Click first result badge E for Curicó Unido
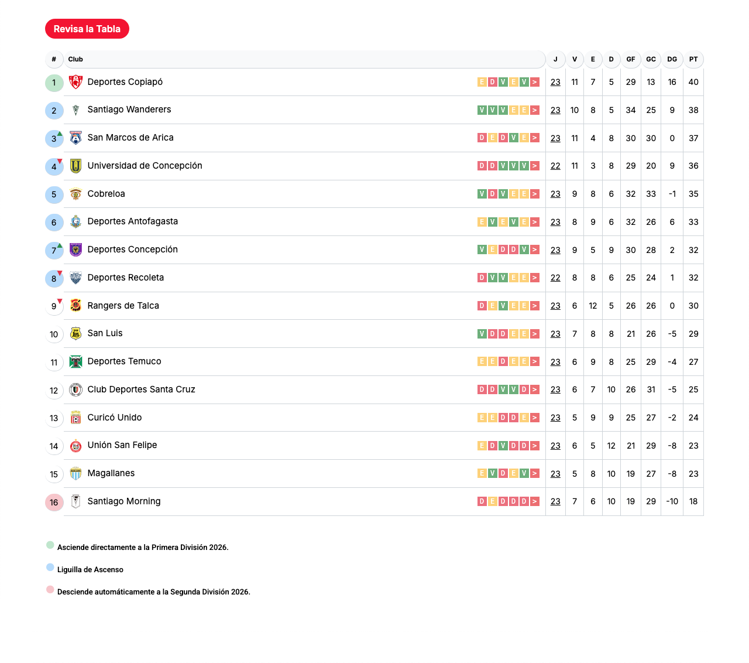Viewport: 749px width, 663px height. click(482, 418)
